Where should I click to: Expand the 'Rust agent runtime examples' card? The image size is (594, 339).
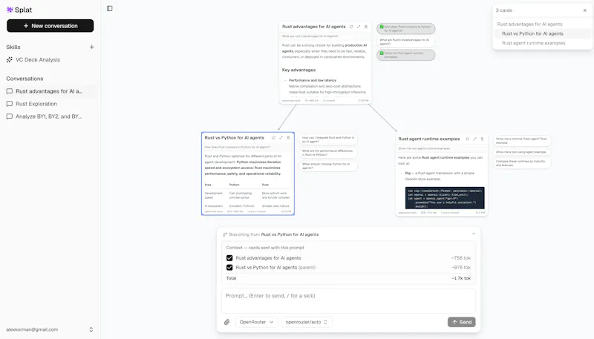click(474, 139)
